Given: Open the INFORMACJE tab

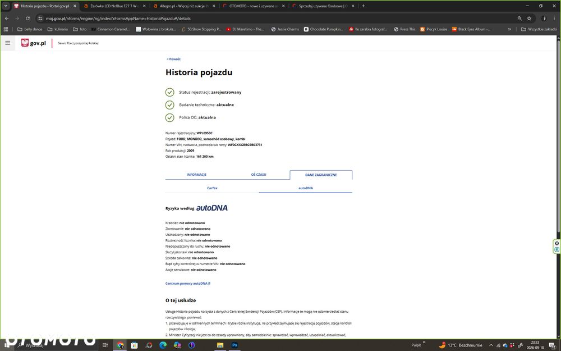Looking at the screenshot, I should click(x=196, y=175).
